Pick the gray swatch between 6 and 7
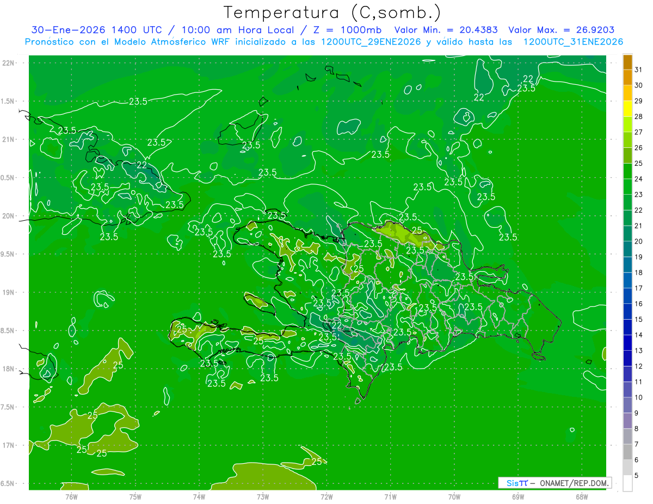Image resolution: width=653 pixels, height=504 pixels. coord(627,452)
